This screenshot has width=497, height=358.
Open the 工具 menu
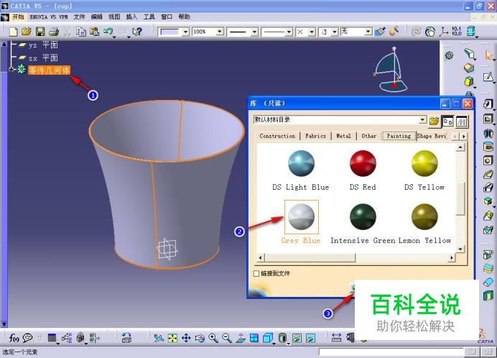149,17
